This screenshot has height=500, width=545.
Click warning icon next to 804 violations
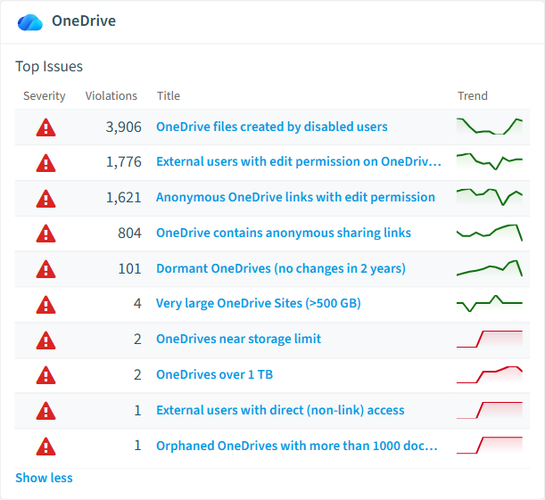pos(45,233)
